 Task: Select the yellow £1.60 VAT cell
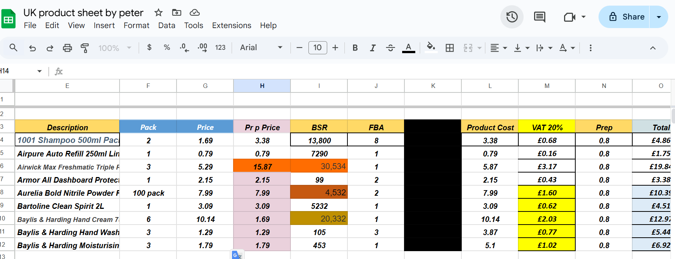pyautogui.click(x=547, y=192)
